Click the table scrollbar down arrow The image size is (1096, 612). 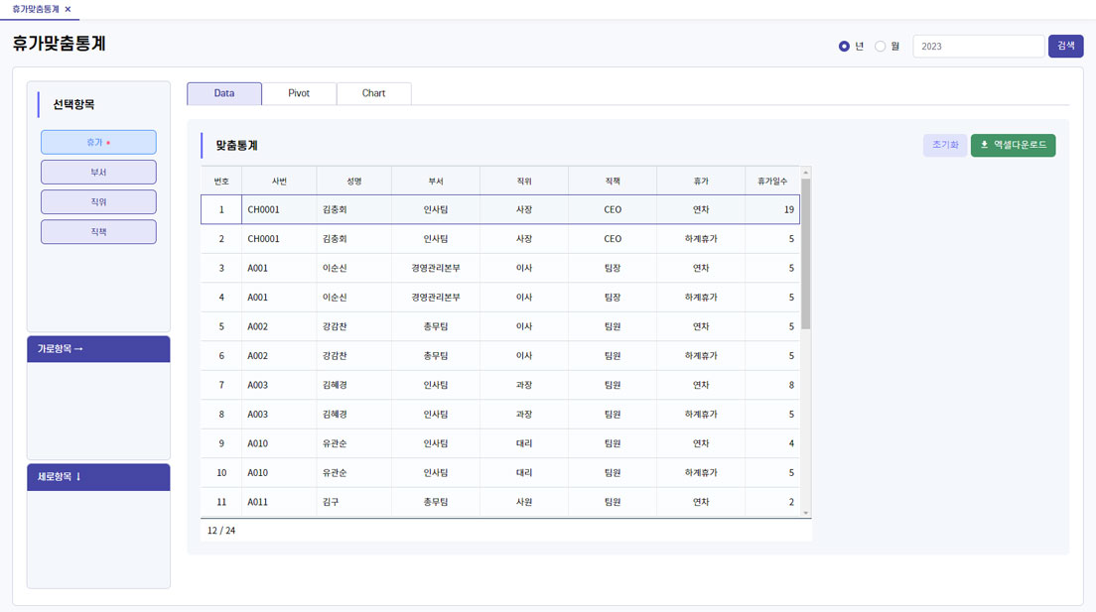(806, 513)
